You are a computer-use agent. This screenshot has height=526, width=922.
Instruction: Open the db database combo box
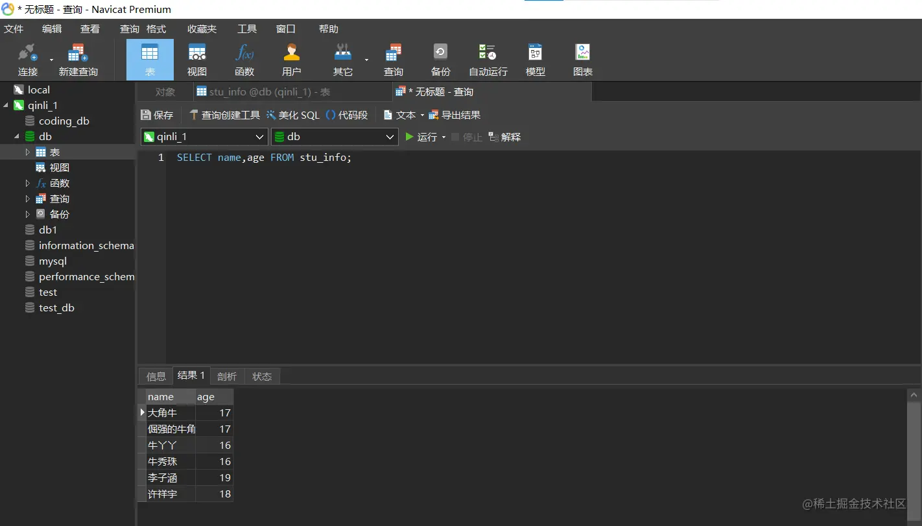[x=335, y=137]
